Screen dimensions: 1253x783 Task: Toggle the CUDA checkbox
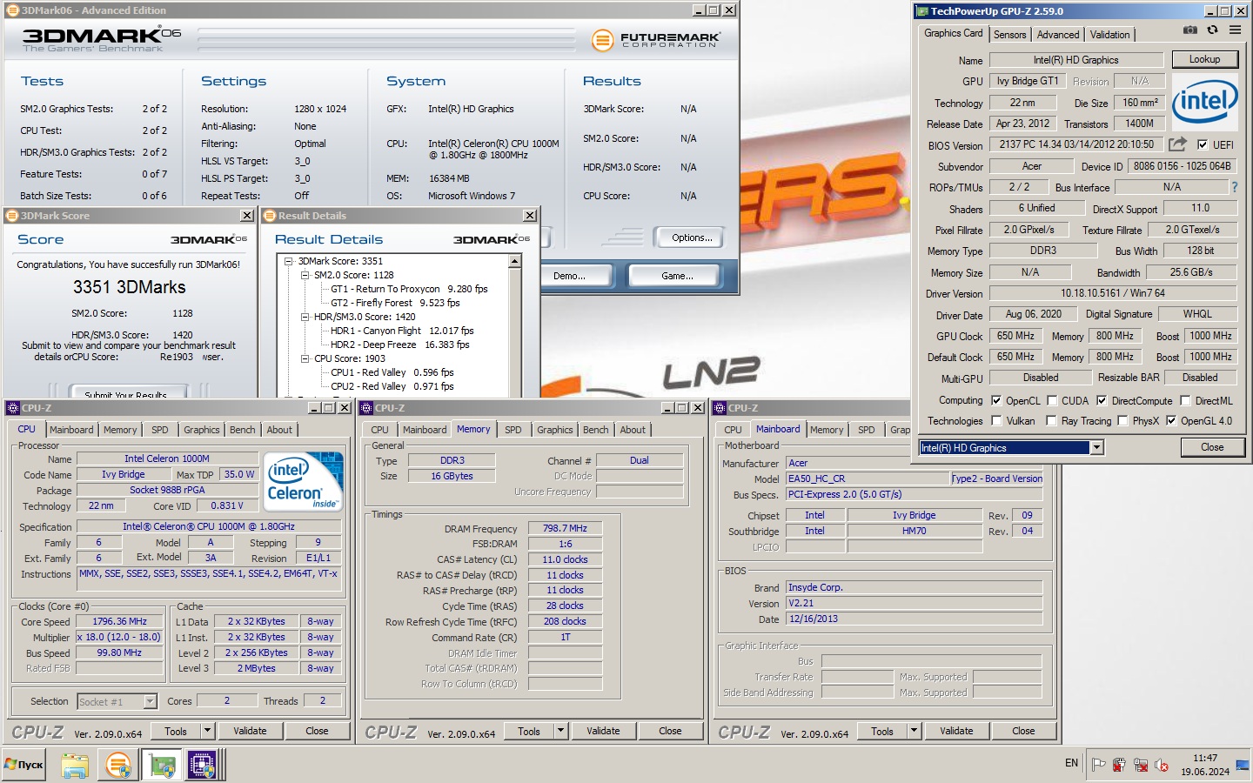pos(1052,400)
